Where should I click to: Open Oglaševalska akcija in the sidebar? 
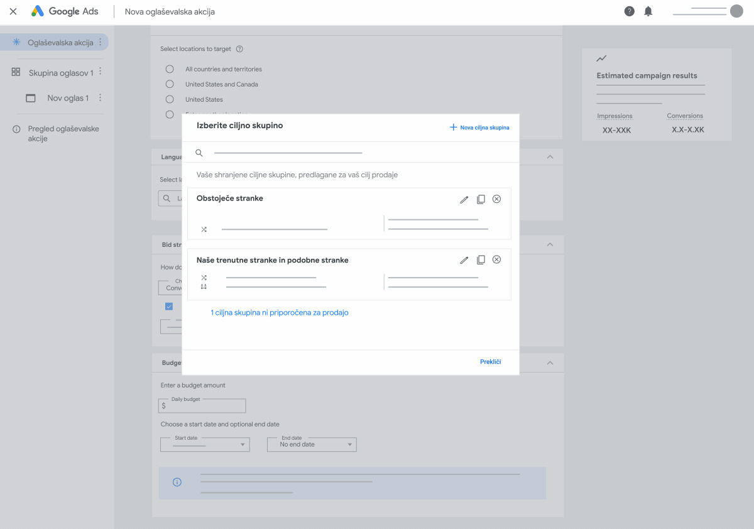(x=60, y=43)
